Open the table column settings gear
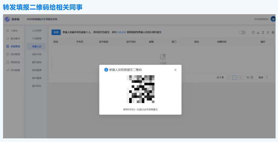 tap(273, 33)
